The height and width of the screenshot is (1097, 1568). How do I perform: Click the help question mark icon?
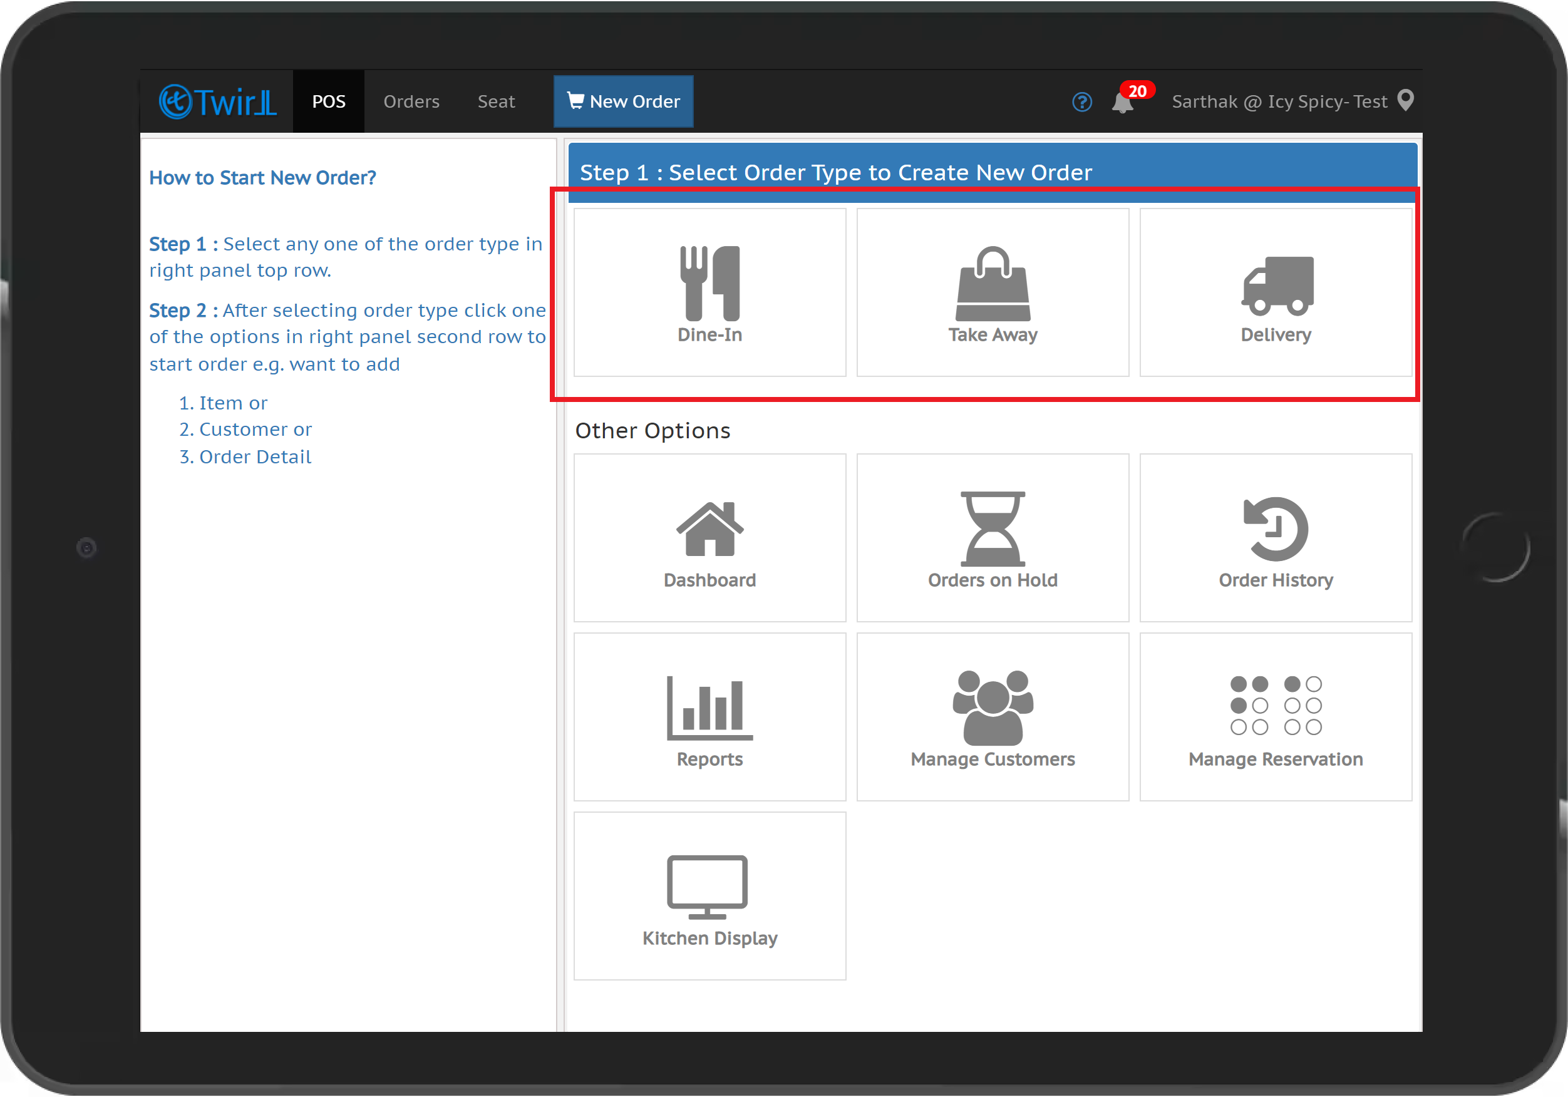coord(1081,102)
